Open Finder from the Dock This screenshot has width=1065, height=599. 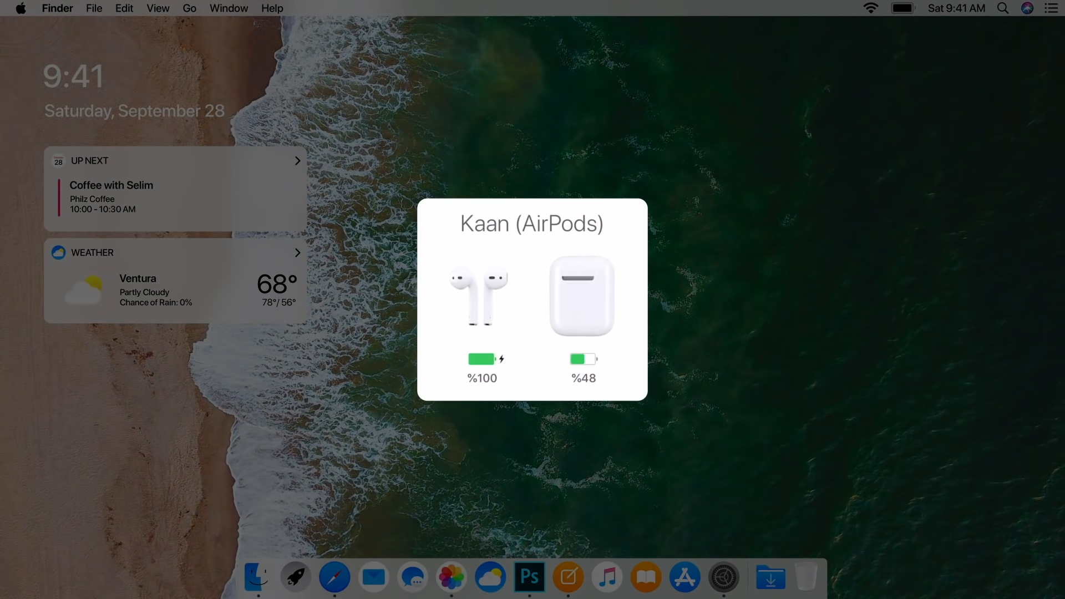click(x=257, y=577)
